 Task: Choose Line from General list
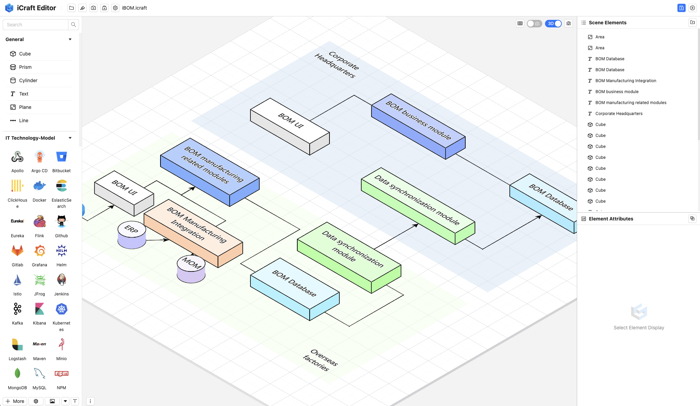(39, 120)
